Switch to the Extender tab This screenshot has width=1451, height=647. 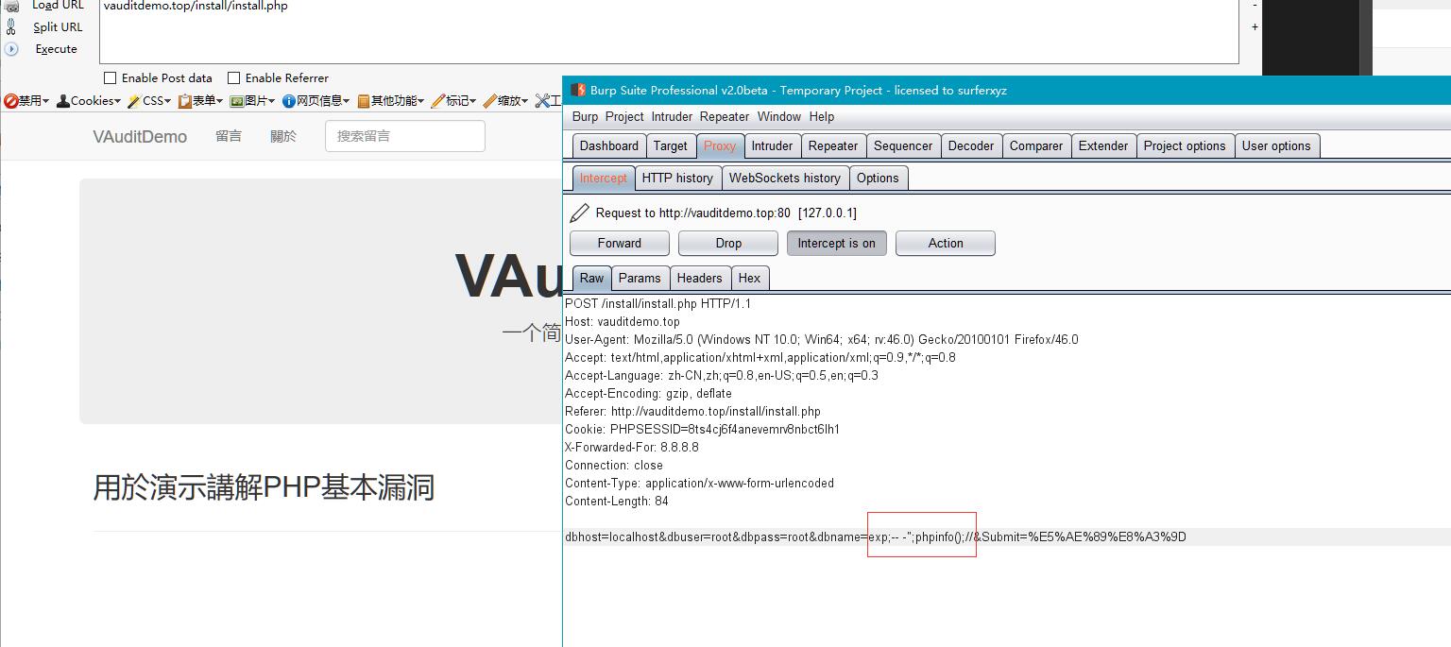click(x=1103, y=146)
